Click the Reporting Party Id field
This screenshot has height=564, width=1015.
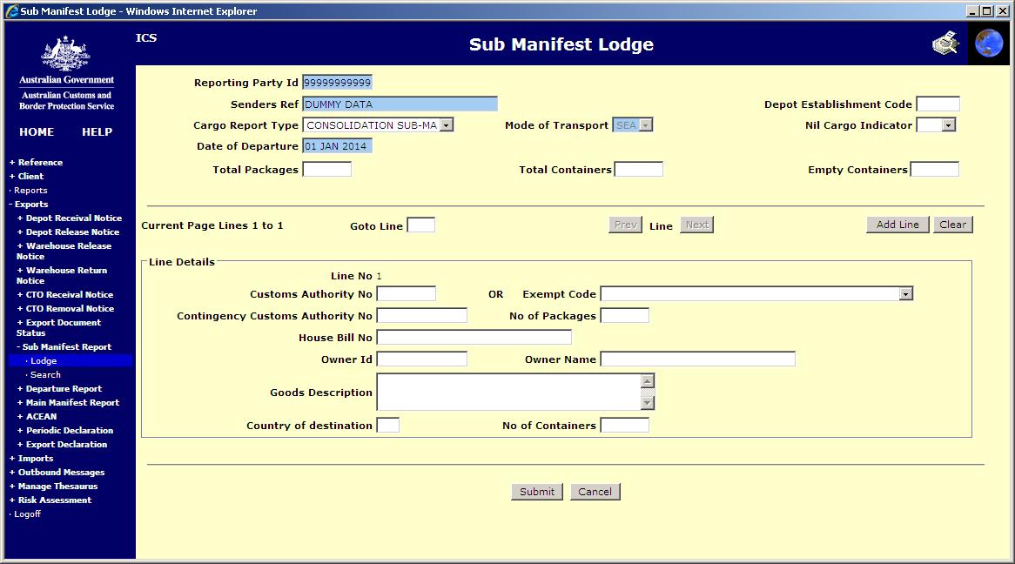pyautogui.click(x=337, y=82)
